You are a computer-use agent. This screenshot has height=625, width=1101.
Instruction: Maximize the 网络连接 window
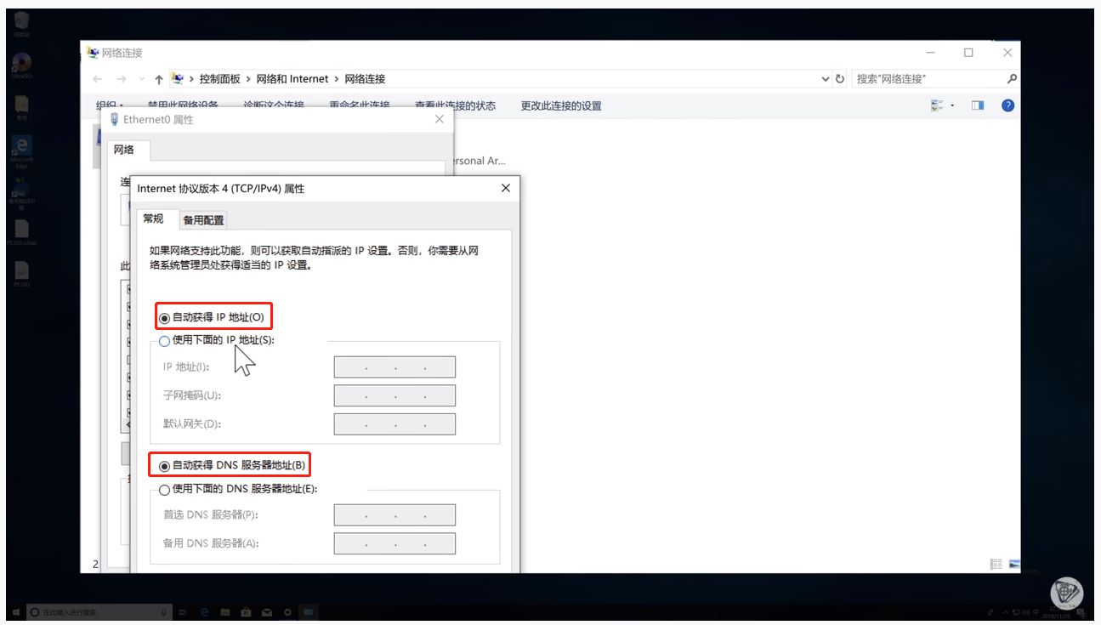968,53
